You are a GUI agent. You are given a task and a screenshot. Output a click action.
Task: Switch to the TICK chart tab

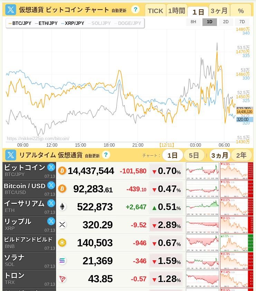click(155, 11)
